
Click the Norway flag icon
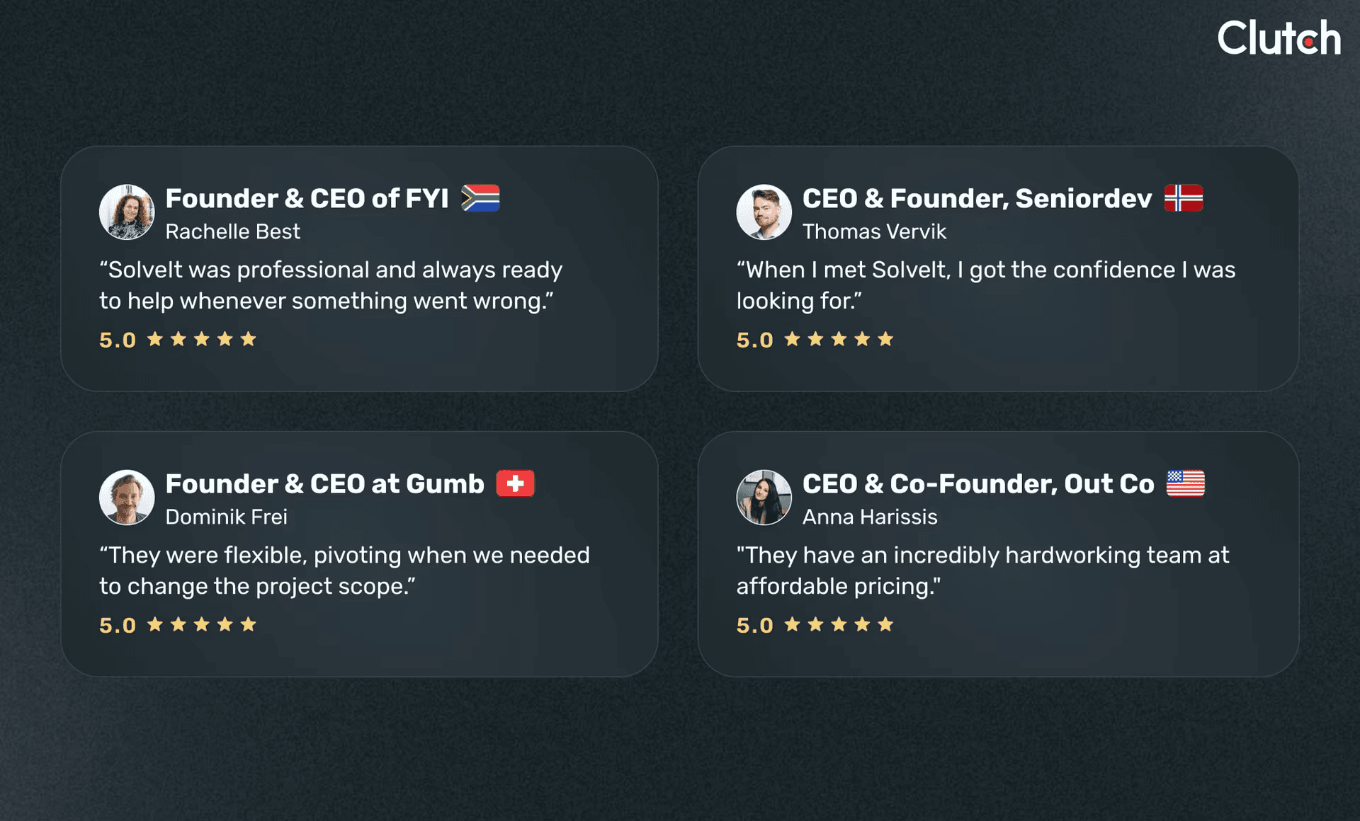click(1183, 198)
